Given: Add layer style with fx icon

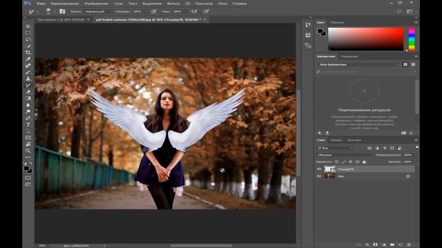Looking at the screenshot, I should click(x=367, y=245).
